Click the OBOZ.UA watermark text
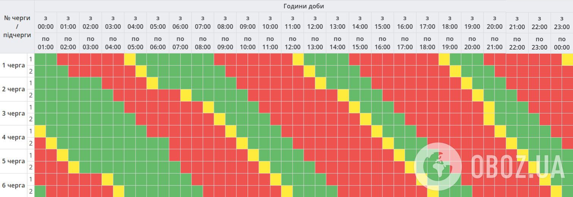573x197 pixels. (517, 167)
